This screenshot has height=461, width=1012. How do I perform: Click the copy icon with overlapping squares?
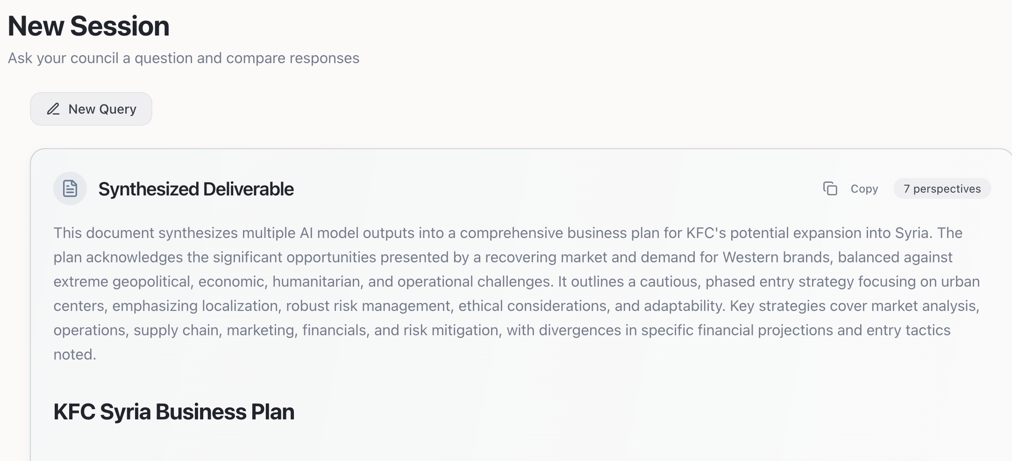click(830, 189)
